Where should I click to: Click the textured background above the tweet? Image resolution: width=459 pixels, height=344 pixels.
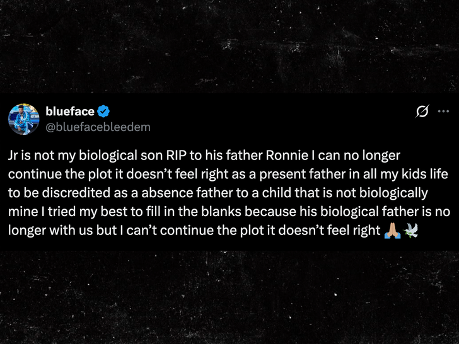pyautogui.click(x=229, y=44)
